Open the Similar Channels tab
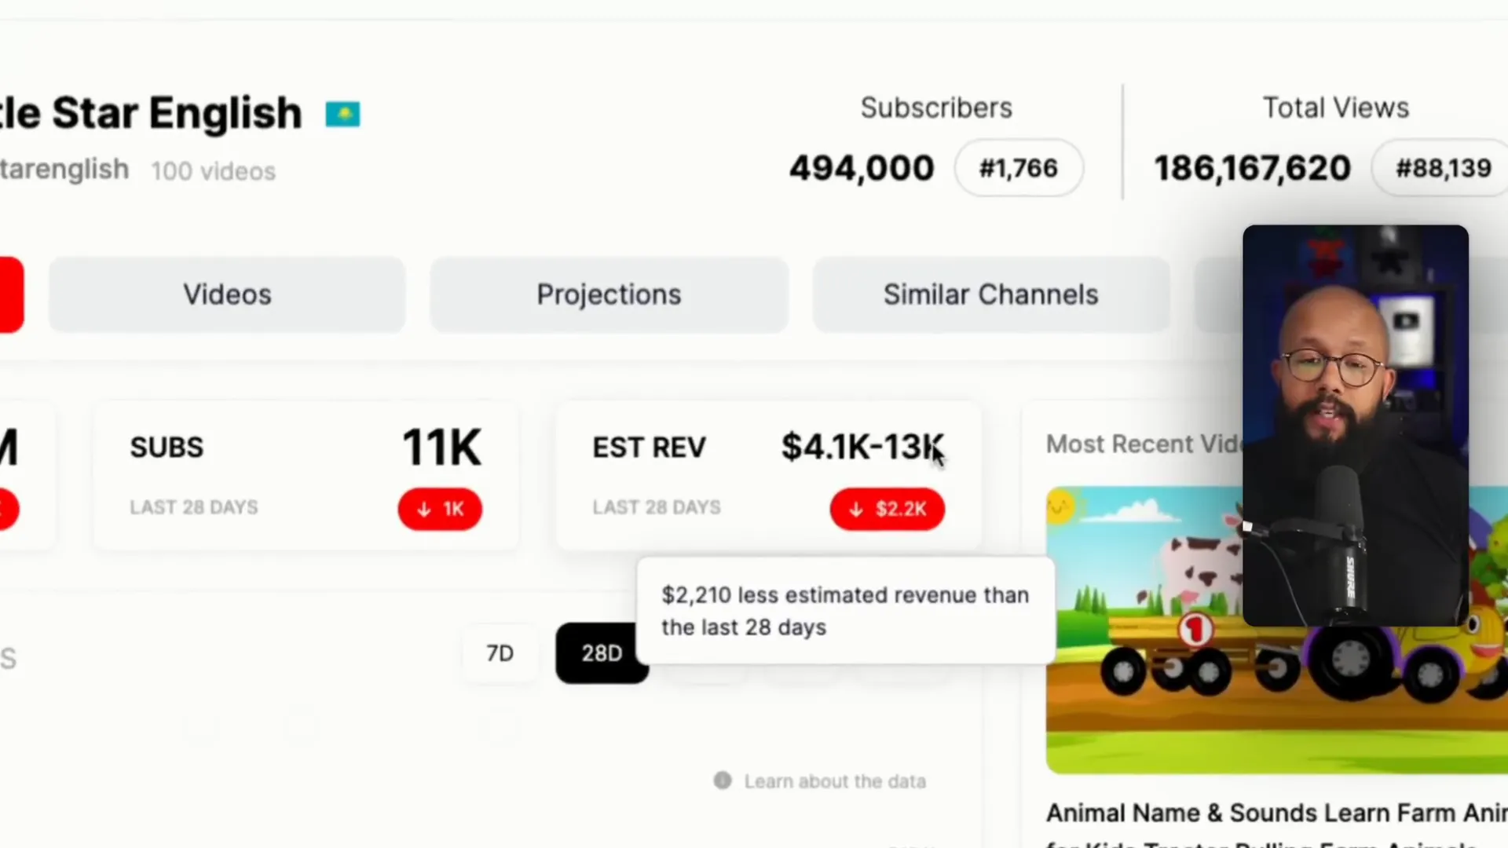This screenshot has height=848, width=1508. pos(990,294)
